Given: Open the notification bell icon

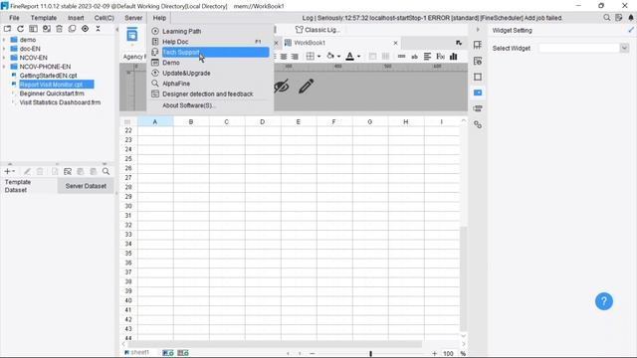Looking at the screenshot, I should coord(631,18).
